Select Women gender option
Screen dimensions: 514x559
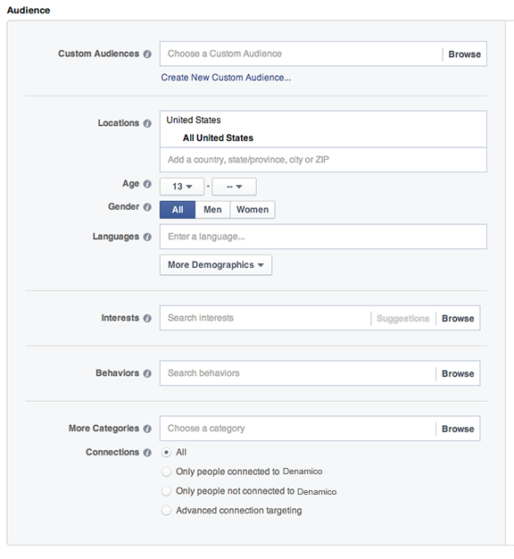(253, 210)
